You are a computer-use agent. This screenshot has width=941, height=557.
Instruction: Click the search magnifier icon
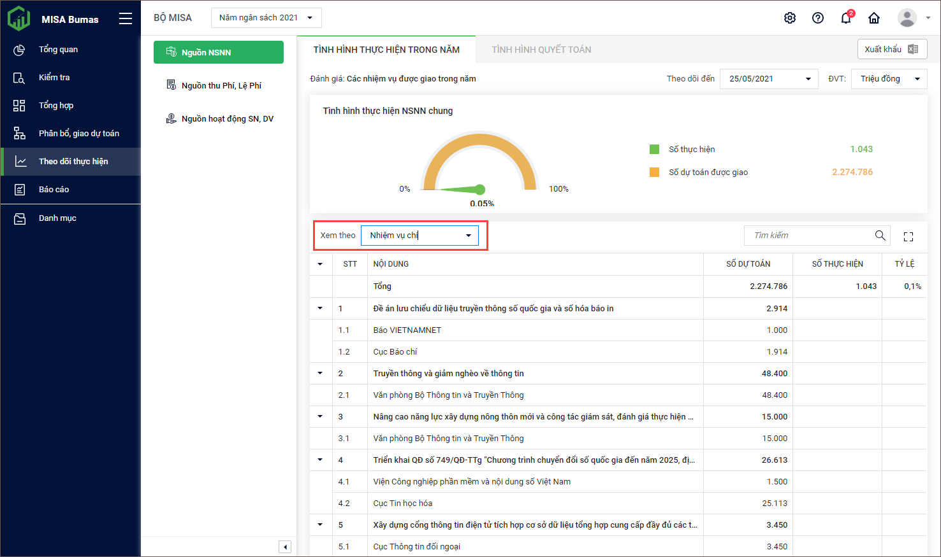coord(880,236)
